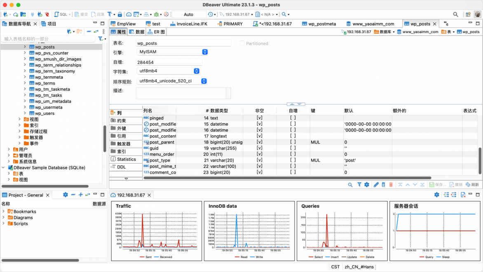This screenshot has width=483, height=272.
Task: Click the filter funnel icon below columns table
Action: click(359, 185)
